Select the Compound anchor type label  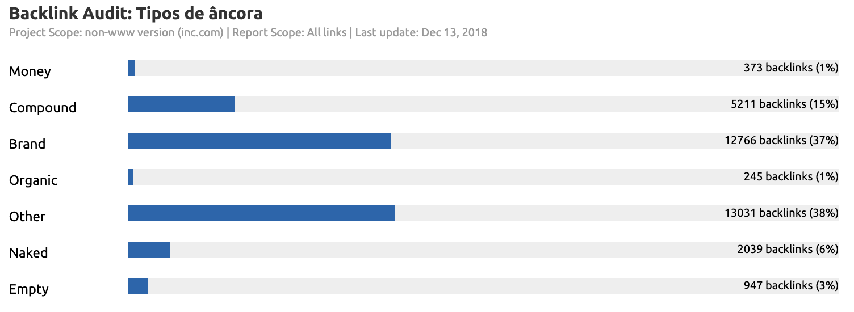tap(43, 108)
